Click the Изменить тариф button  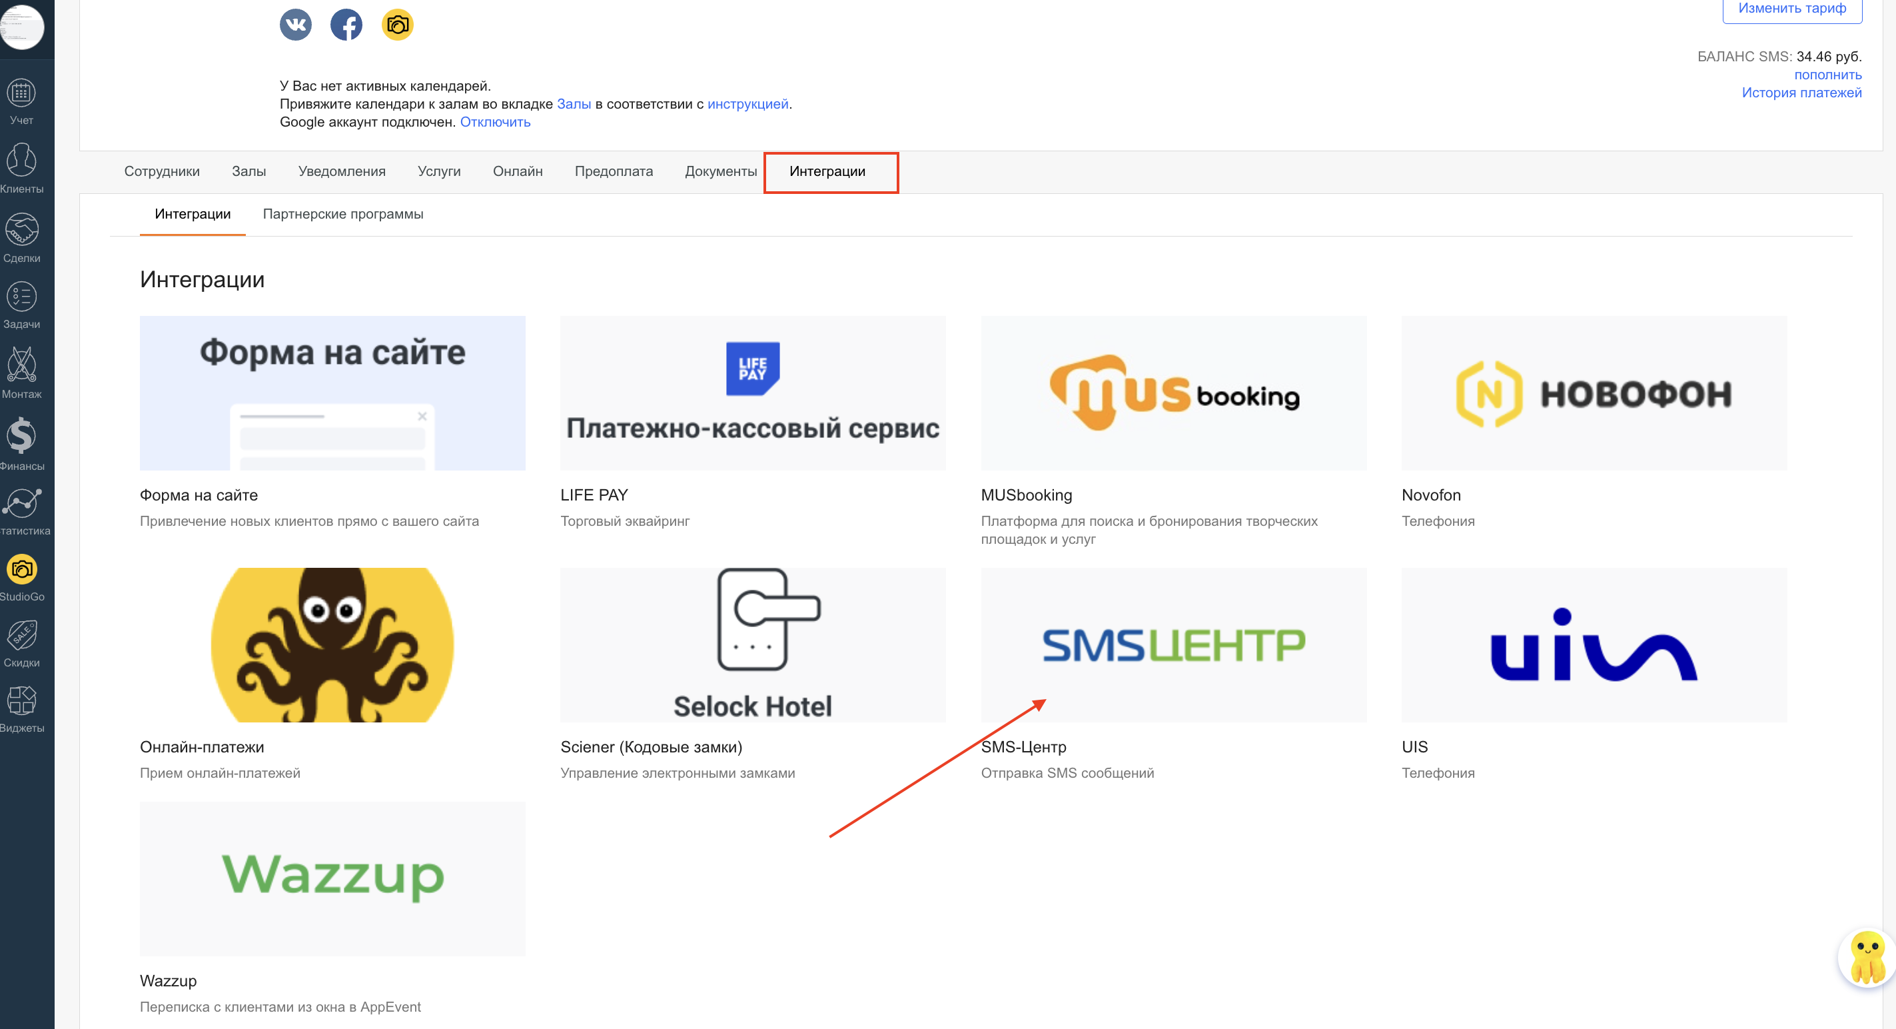click(1791, 9)
